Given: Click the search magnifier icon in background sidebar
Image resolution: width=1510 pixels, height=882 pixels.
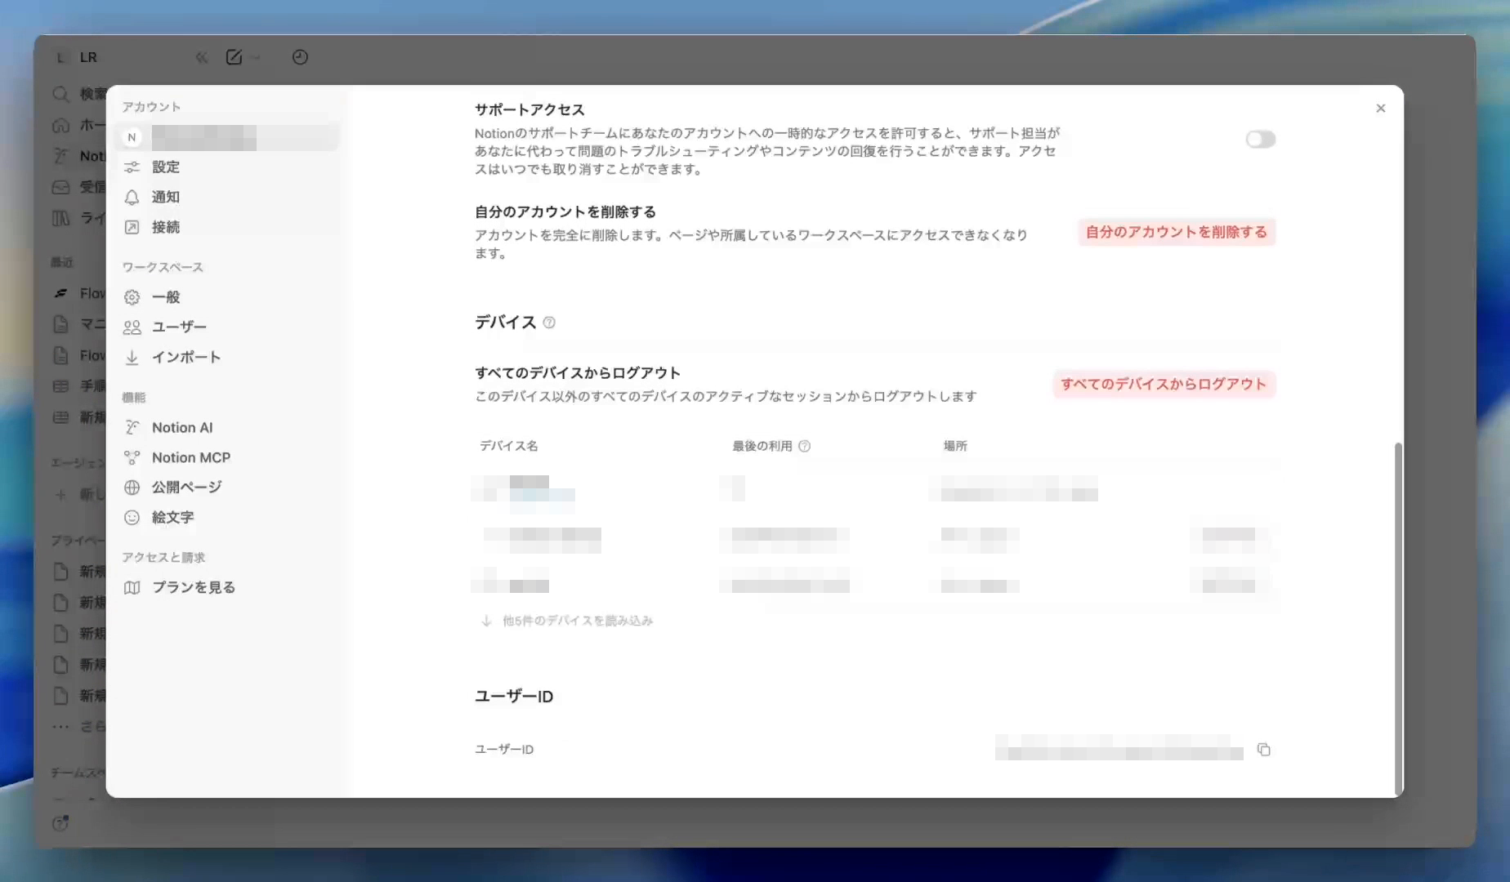Looking at the screenshot, I should [60, 94].
